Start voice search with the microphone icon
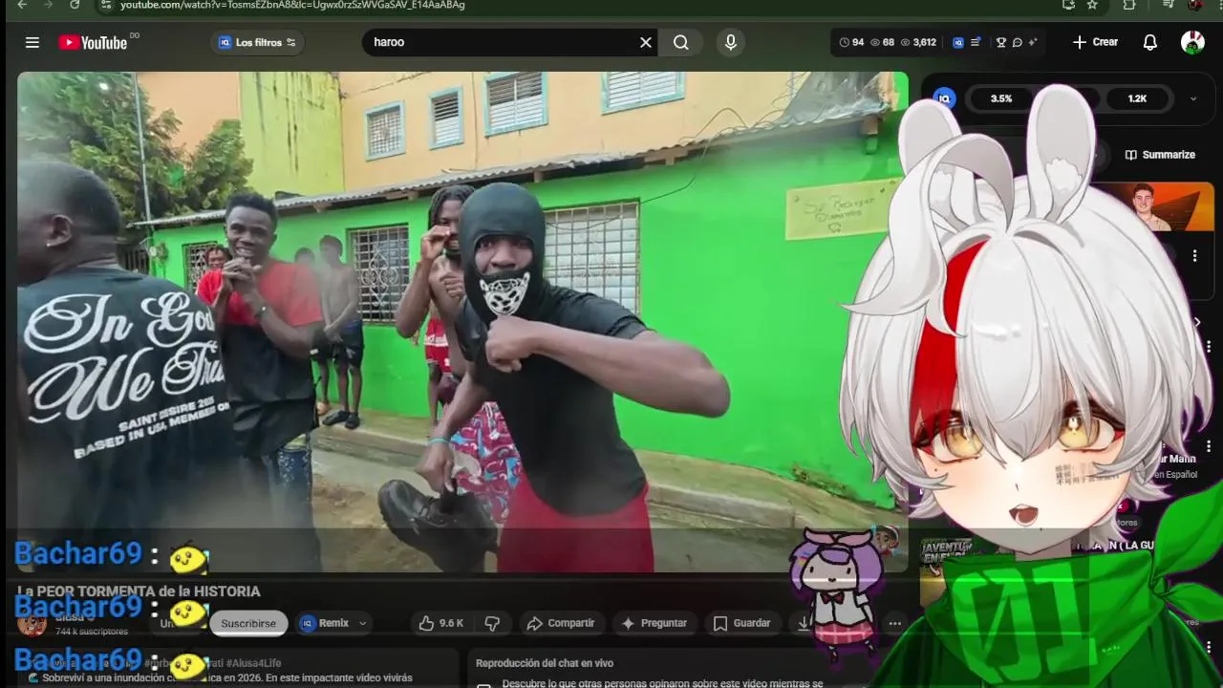The width and height of the screenshot is (1223, 688). (x=731, y=42)
